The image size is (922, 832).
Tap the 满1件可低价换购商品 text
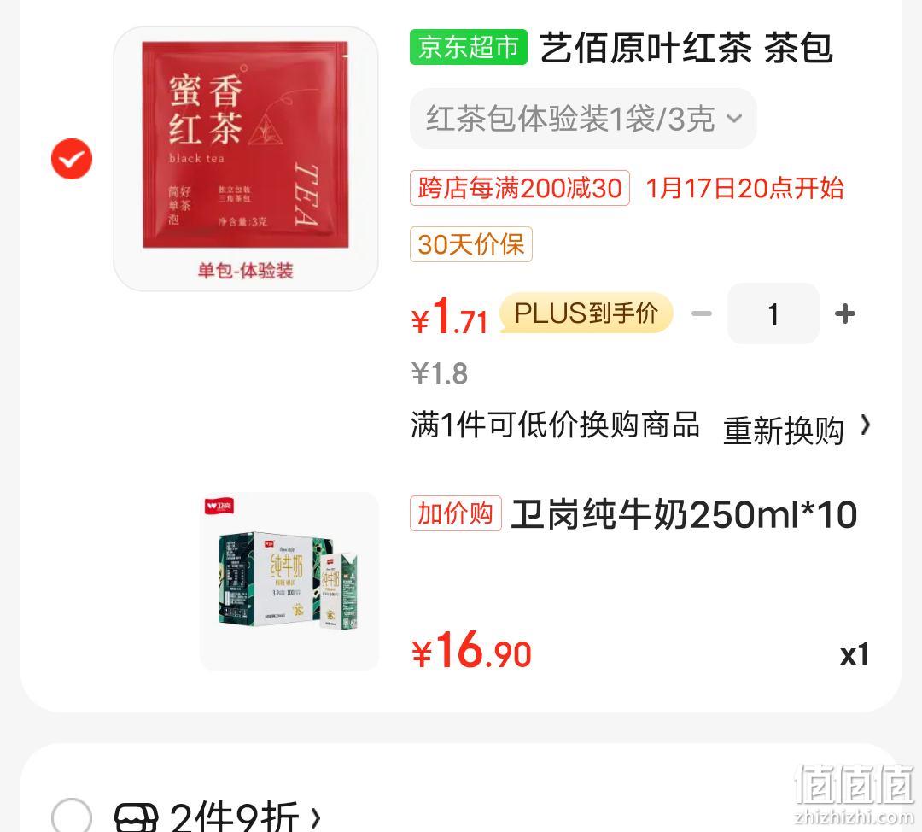pyautogui.click(x=555, y=425)
